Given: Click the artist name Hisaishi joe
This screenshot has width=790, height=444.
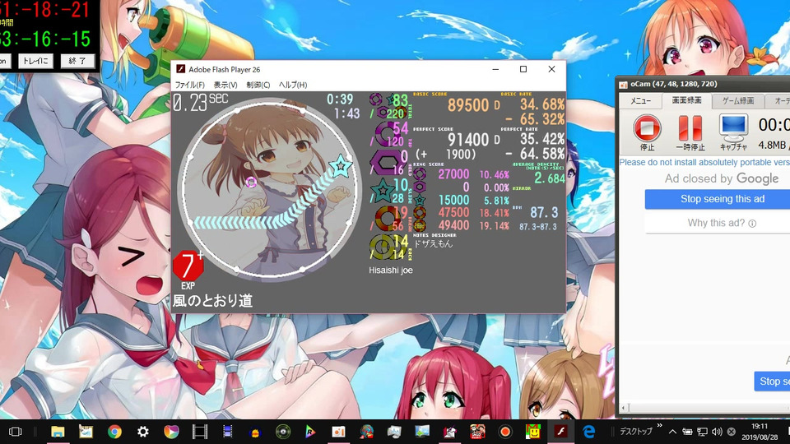Looking at the screenshot, I should point(390,271).
